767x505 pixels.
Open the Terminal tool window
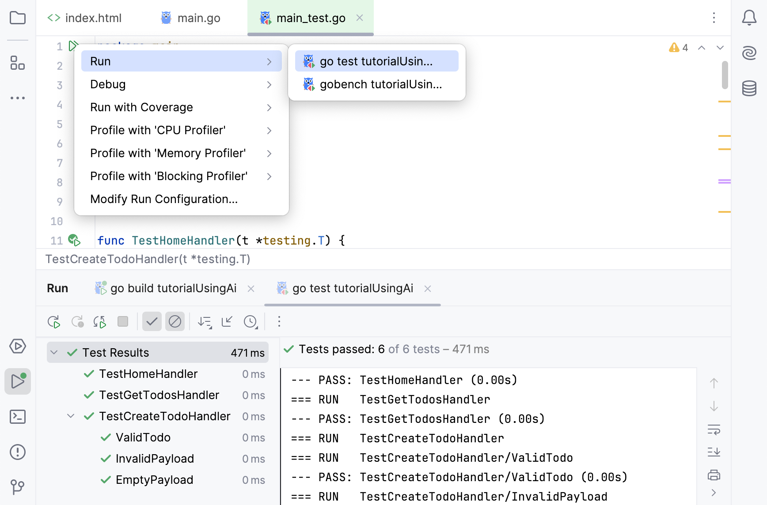(18, 417)
